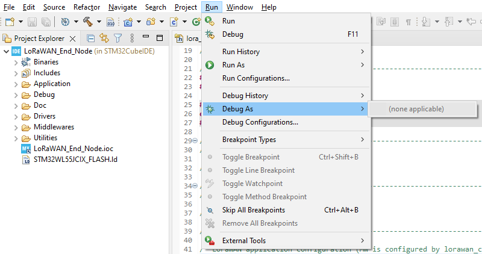Click the new source folder icon

[x=151, y=22]
